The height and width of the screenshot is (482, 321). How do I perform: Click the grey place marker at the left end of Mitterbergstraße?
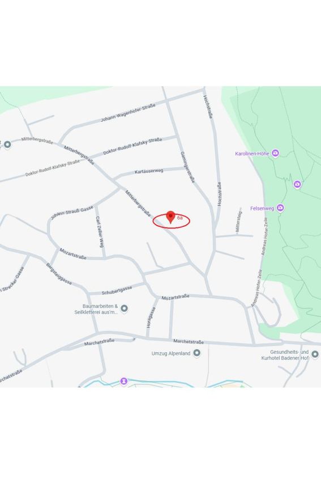pyautogui.click(x=7, y=144)
